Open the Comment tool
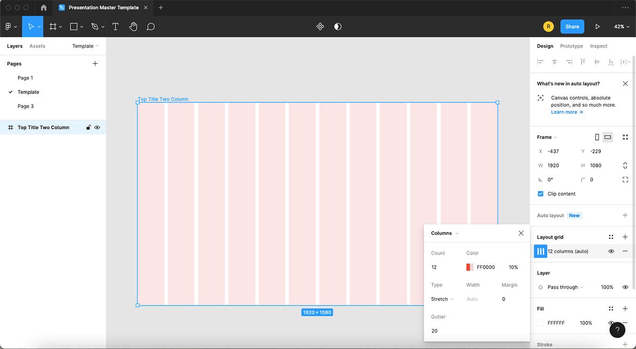636x349 pixels. tap(151, 26)
